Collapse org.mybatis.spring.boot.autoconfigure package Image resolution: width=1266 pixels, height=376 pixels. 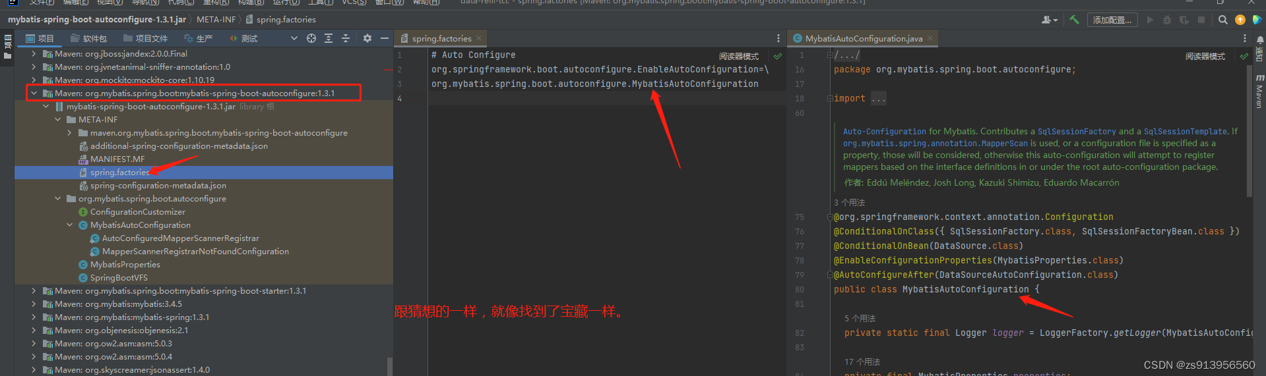click(x=57, y=198)
